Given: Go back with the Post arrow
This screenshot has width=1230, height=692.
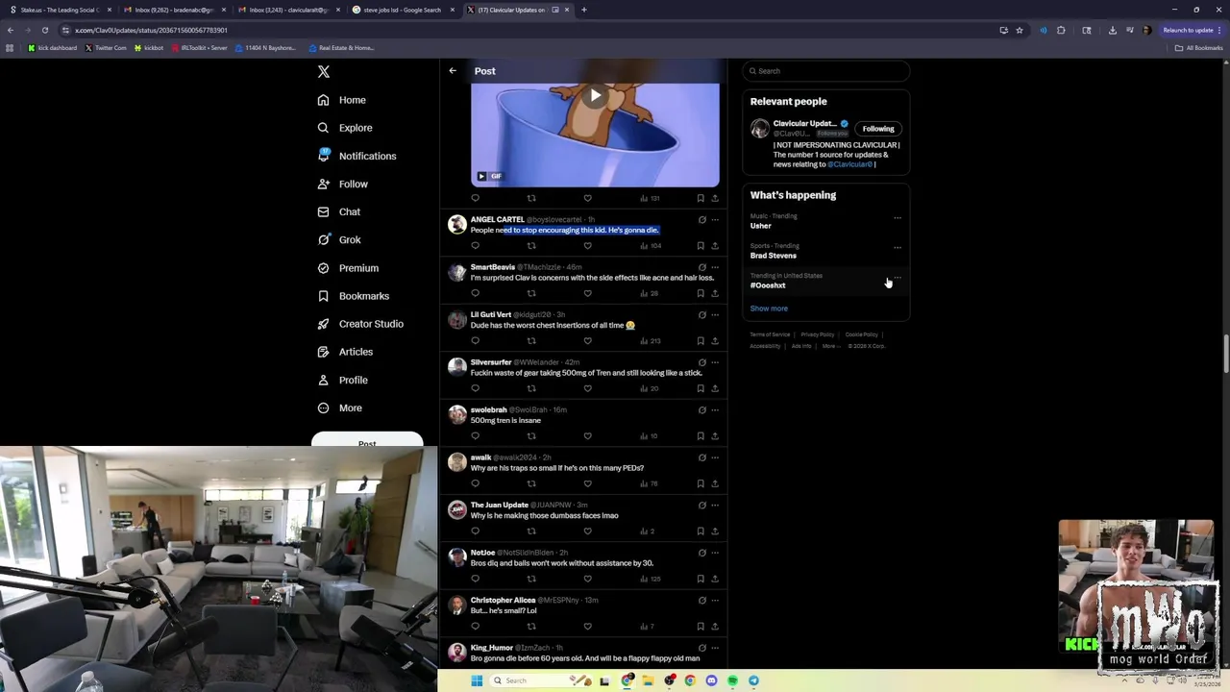Looking at the screenshot, I should (453, 71).
